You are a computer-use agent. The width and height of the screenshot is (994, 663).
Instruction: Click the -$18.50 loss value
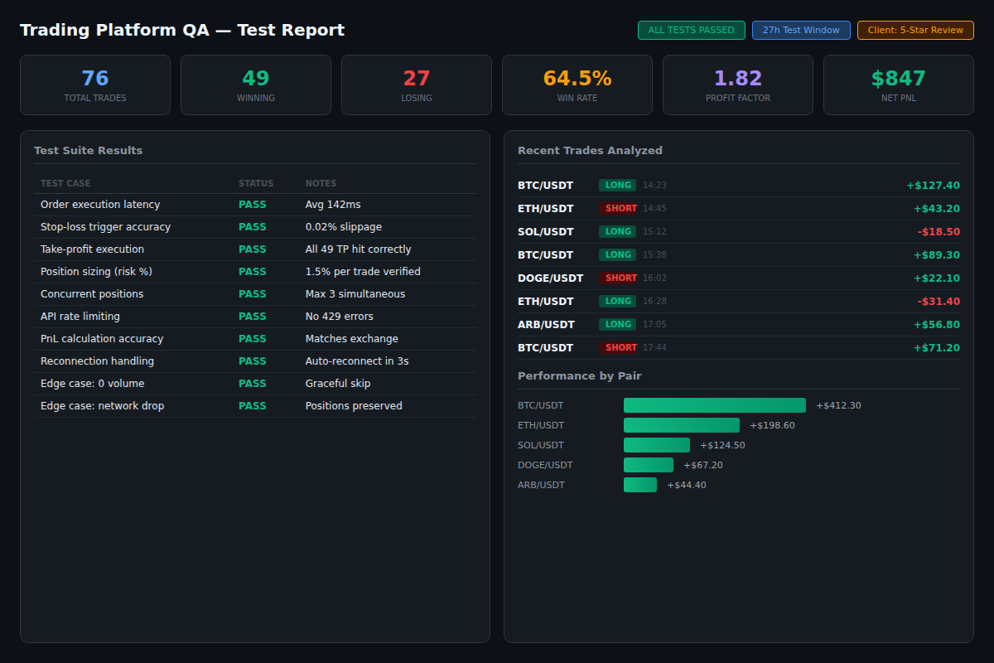939,232
